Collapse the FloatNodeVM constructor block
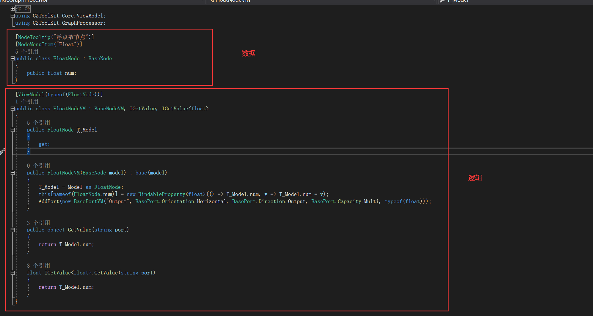This screenshot has width=593, height=316. pos(12,173)
